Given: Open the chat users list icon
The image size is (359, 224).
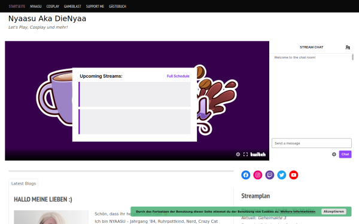Looking at the screenshot, I should 348,47.
